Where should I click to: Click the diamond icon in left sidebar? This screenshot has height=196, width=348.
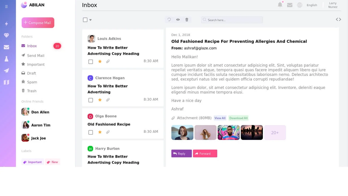pyautogui.click(x=7, y=35)
